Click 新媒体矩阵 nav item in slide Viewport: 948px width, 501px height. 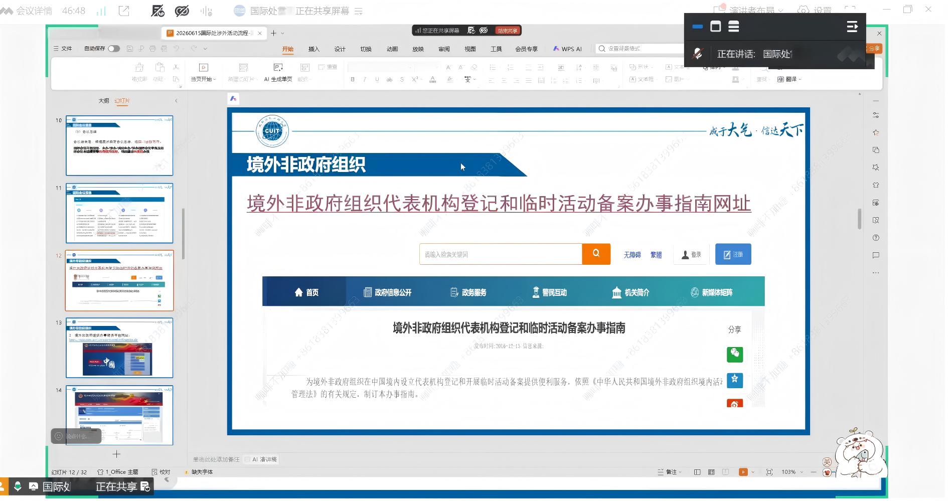coord(711,292)
